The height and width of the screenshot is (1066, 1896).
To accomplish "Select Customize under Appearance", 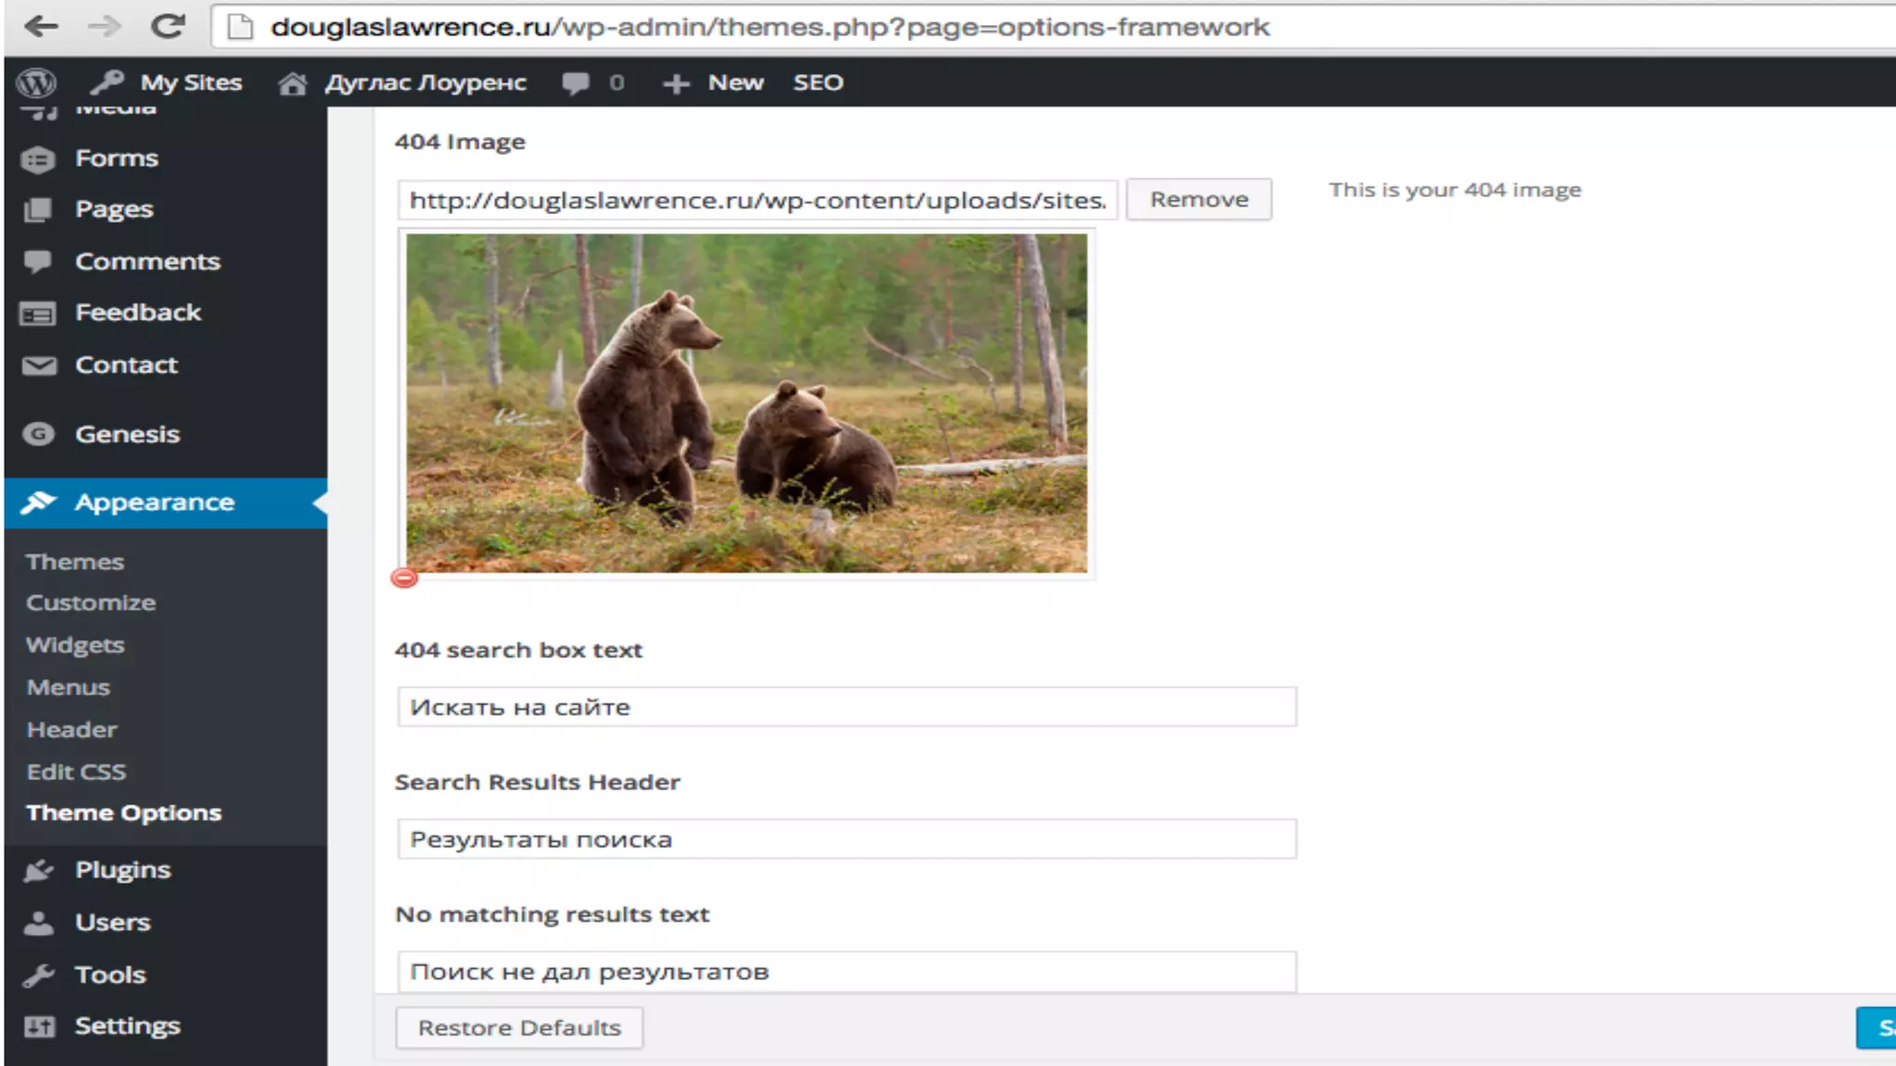I will pos(91,602).
